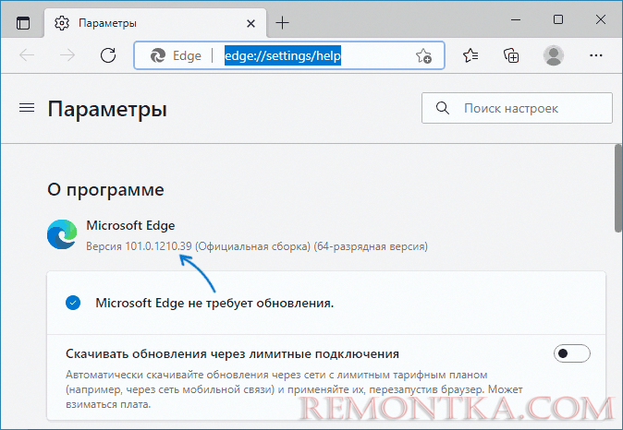The image size is (623, 430).
Task: Open a new tab with plus button
Action: pyautogui.click(x=282, y=23)
